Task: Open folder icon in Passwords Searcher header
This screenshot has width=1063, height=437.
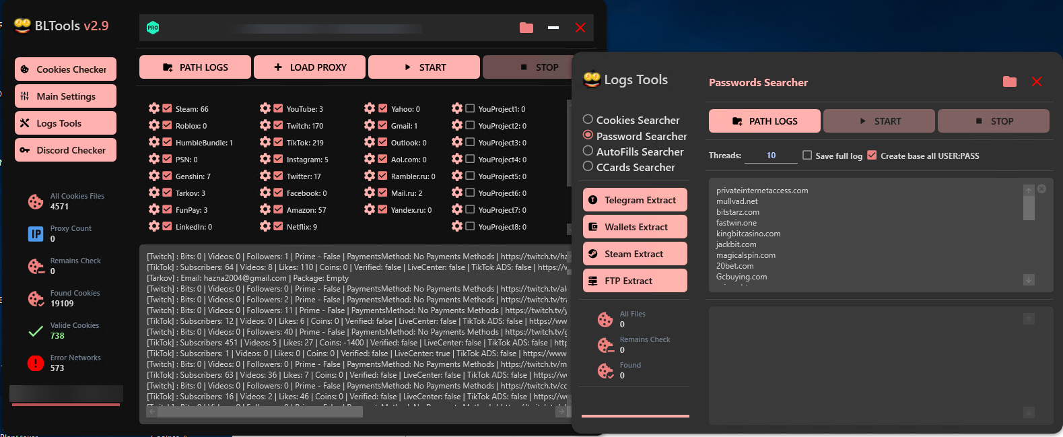Action: 1010,81
